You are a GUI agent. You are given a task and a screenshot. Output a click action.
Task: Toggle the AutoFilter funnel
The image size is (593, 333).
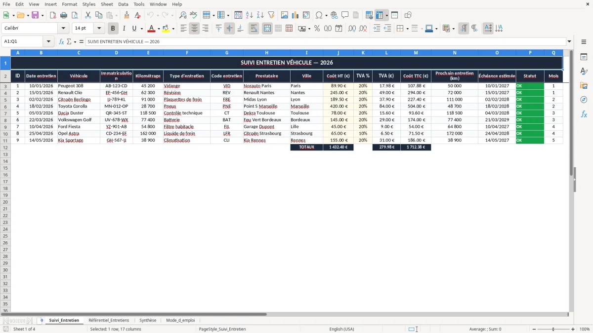(271, 15)
